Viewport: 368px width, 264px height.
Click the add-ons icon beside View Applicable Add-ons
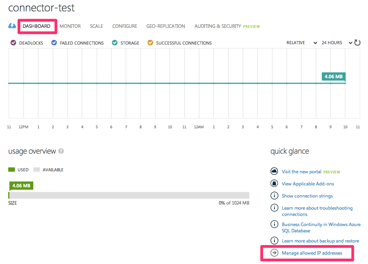click(x=274, y=183)
